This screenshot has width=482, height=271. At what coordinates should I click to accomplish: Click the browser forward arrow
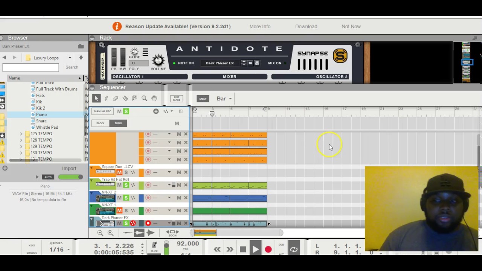coord(14,58)
